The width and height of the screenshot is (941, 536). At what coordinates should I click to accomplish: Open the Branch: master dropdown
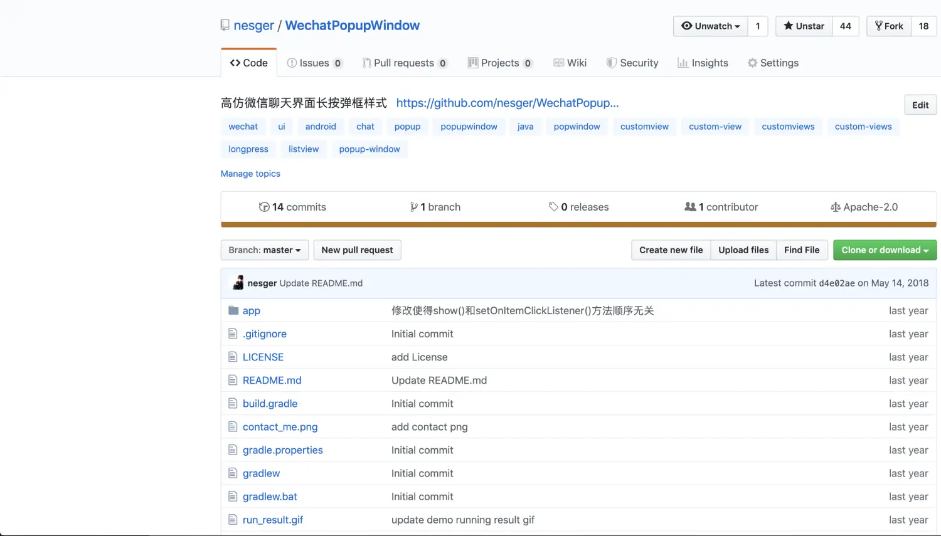265,250
